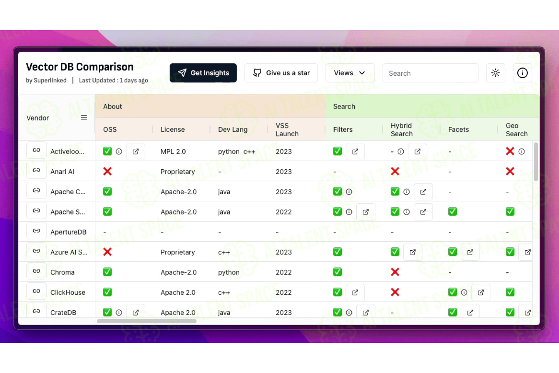The height and width of the screenshot is (373, 559).
Task: Open Facets external link for Azure AI S...
Action: (x=470, y=252)
